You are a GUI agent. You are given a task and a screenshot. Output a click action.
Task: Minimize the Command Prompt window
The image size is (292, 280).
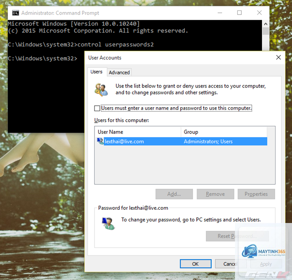click(x=220, y=13)
